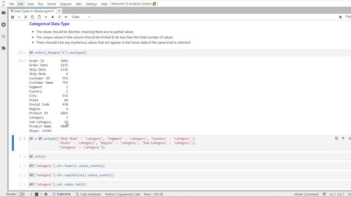Click the Welcome To Analytics School text
Viewport: 351px width, 197px height.
pos(132,4)
